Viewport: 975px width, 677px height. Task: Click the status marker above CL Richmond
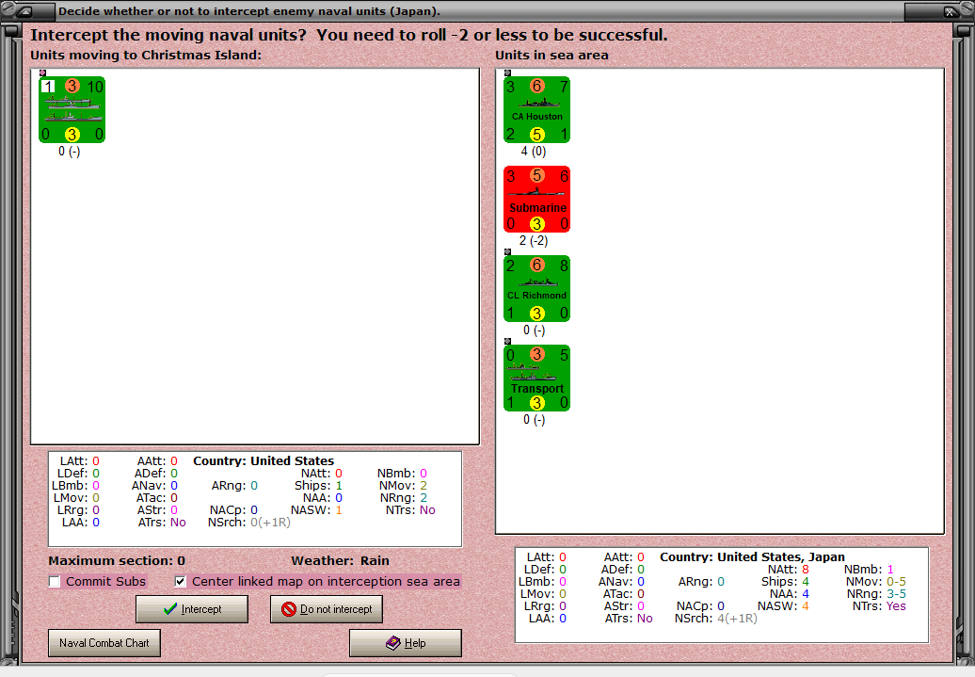click(507, 252)
